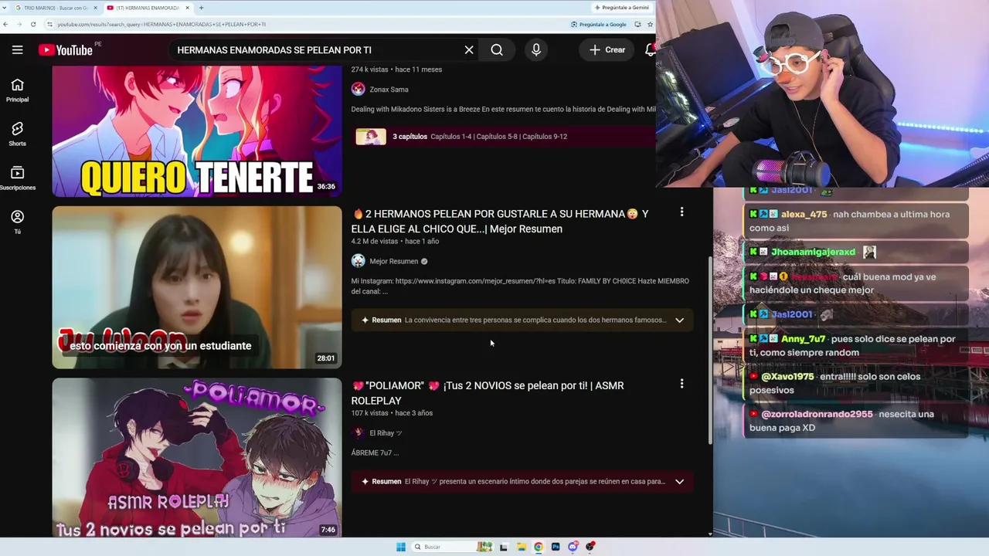
Task: Submit search with the magnifying glass button
Action: pos(497,50)
